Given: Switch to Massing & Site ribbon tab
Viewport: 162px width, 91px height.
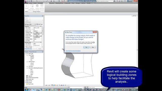Looking at the screenshot, I should (59, 3).
